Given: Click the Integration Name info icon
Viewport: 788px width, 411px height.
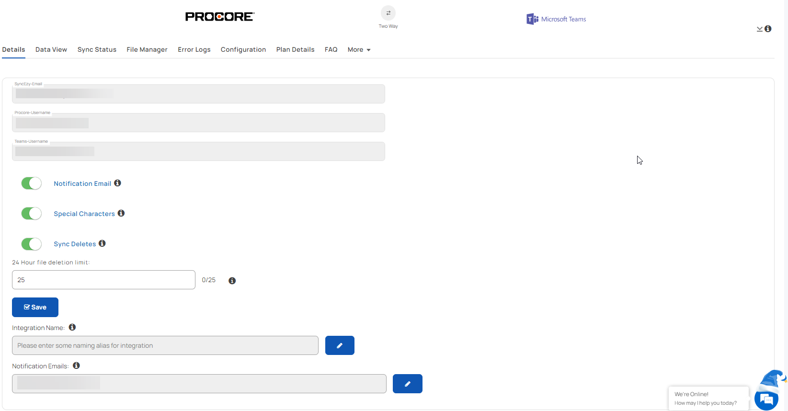Looking at the screenshot, I should point(72,327).
